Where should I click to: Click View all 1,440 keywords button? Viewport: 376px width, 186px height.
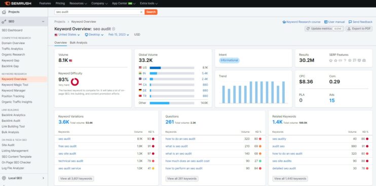(x=290, y=178)
